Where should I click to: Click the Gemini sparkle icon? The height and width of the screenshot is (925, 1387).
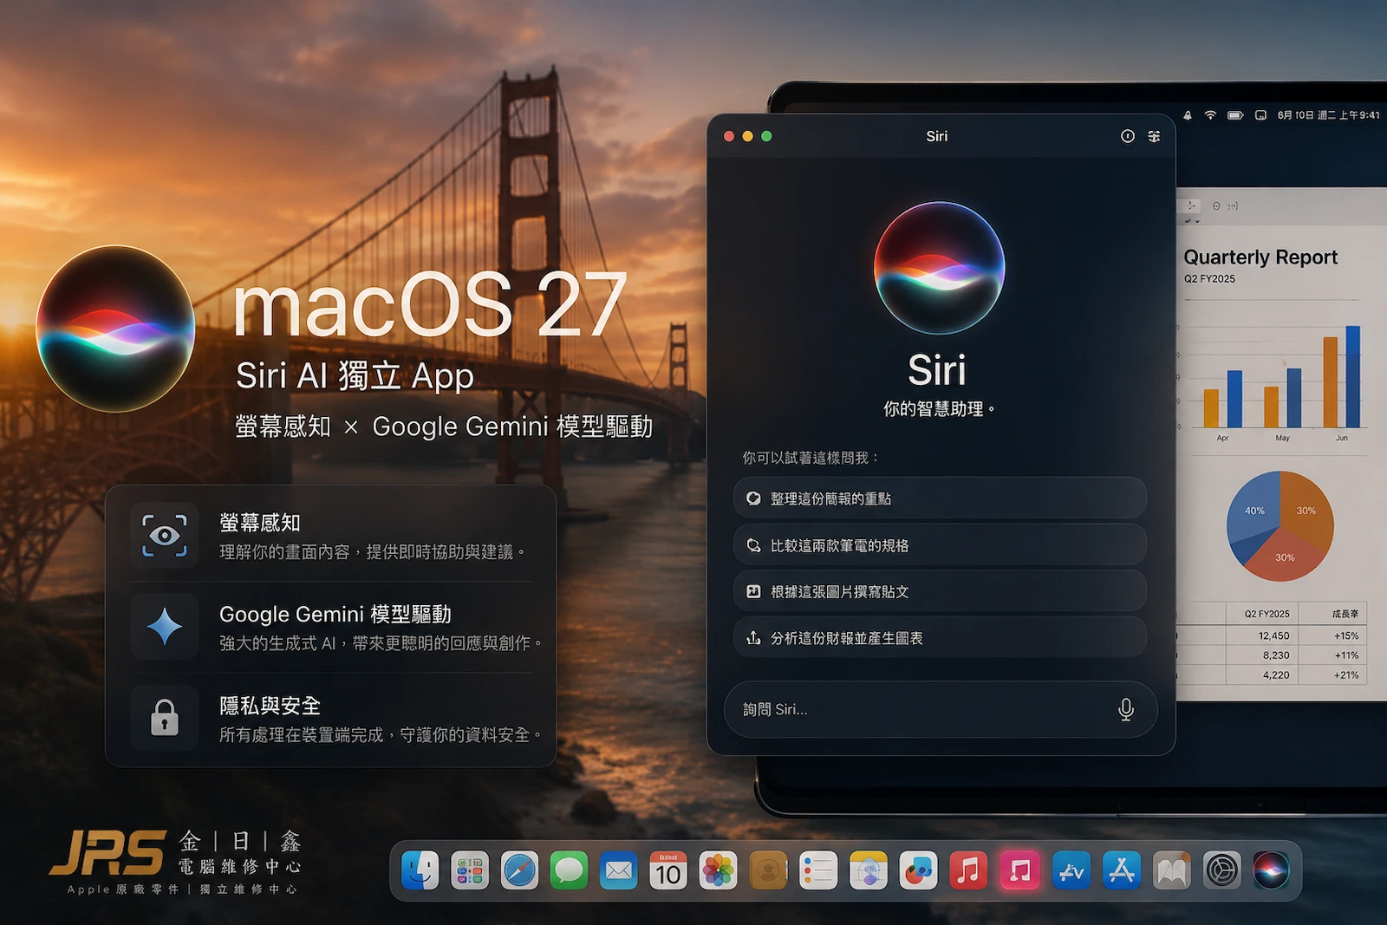[165, 626]
